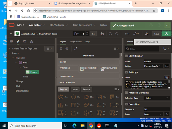Open the SQL Workshop menu
Screen dimensions: 172x129
pyautogui.click(x=58, y=25)
